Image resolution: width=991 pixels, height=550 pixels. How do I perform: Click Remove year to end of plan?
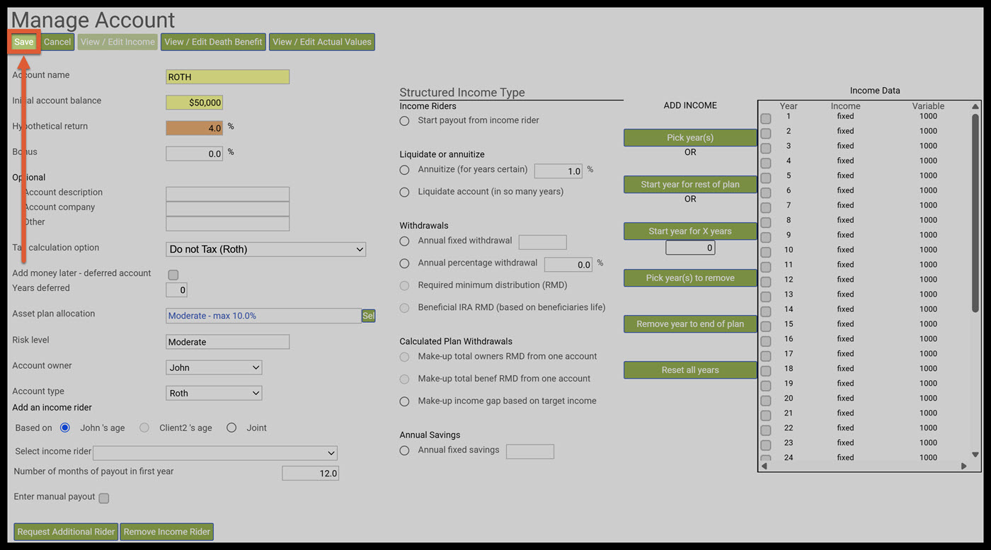(x=690, y=324)
